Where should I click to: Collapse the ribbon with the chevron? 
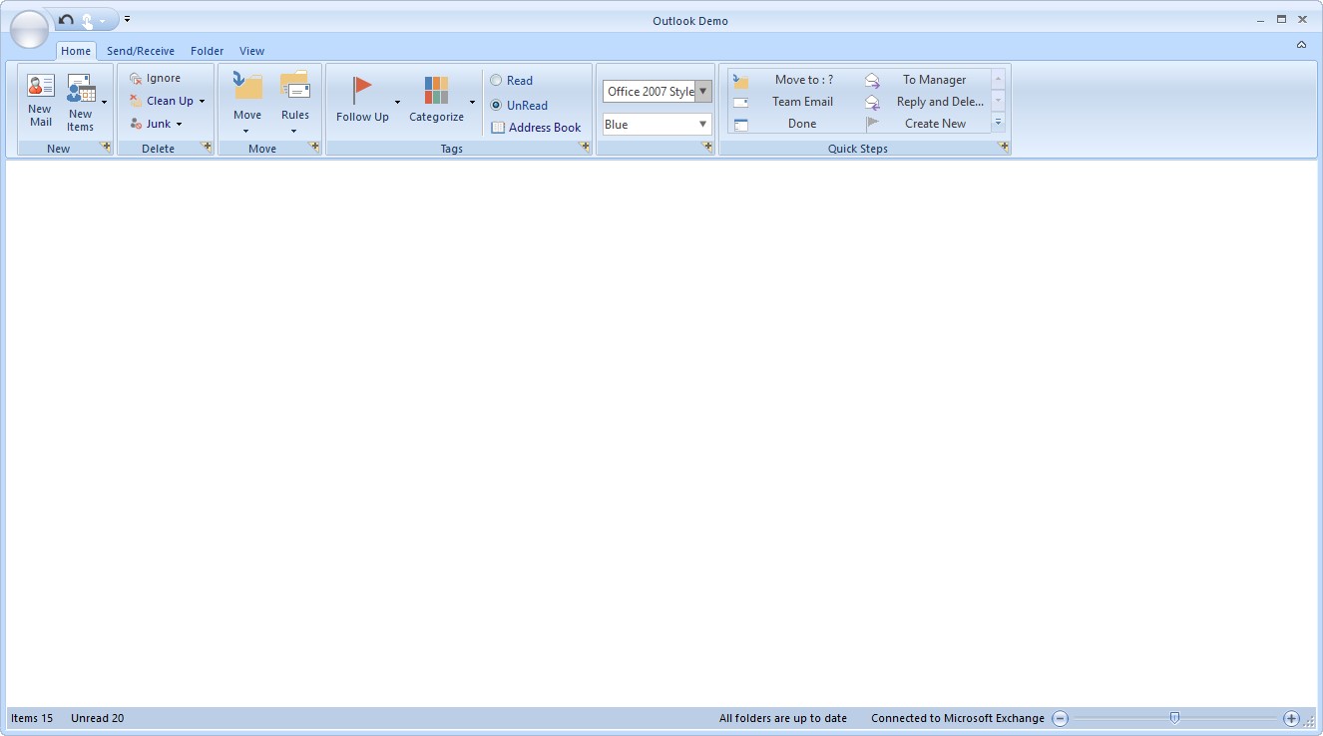[x=1301, y=45]
